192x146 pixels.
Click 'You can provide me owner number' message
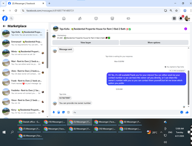75,103
